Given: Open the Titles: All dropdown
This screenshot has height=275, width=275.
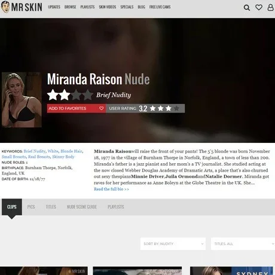Looking at the screenshot, I should coord(243,244).
